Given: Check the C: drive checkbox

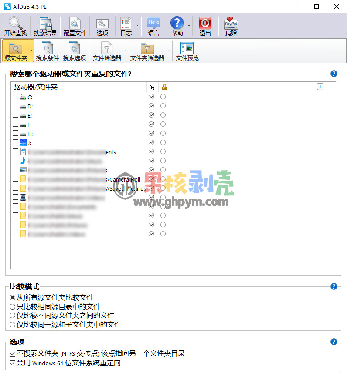Looking at the screenshot, I should pyautogui.click(x=15, y=97).
